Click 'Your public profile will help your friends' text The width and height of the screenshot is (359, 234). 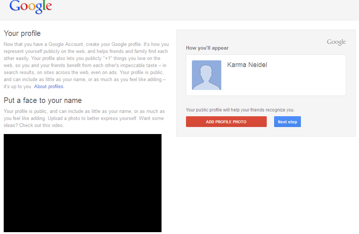coord(240,110)
